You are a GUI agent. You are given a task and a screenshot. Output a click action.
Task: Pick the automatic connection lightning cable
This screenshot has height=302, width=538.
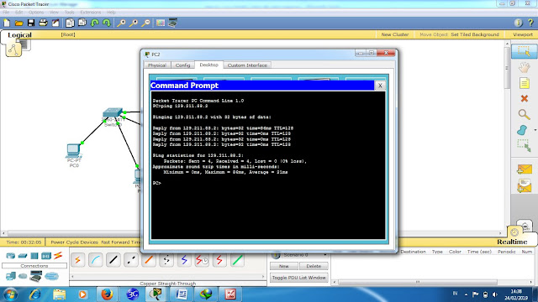click(x=78, y=260)
